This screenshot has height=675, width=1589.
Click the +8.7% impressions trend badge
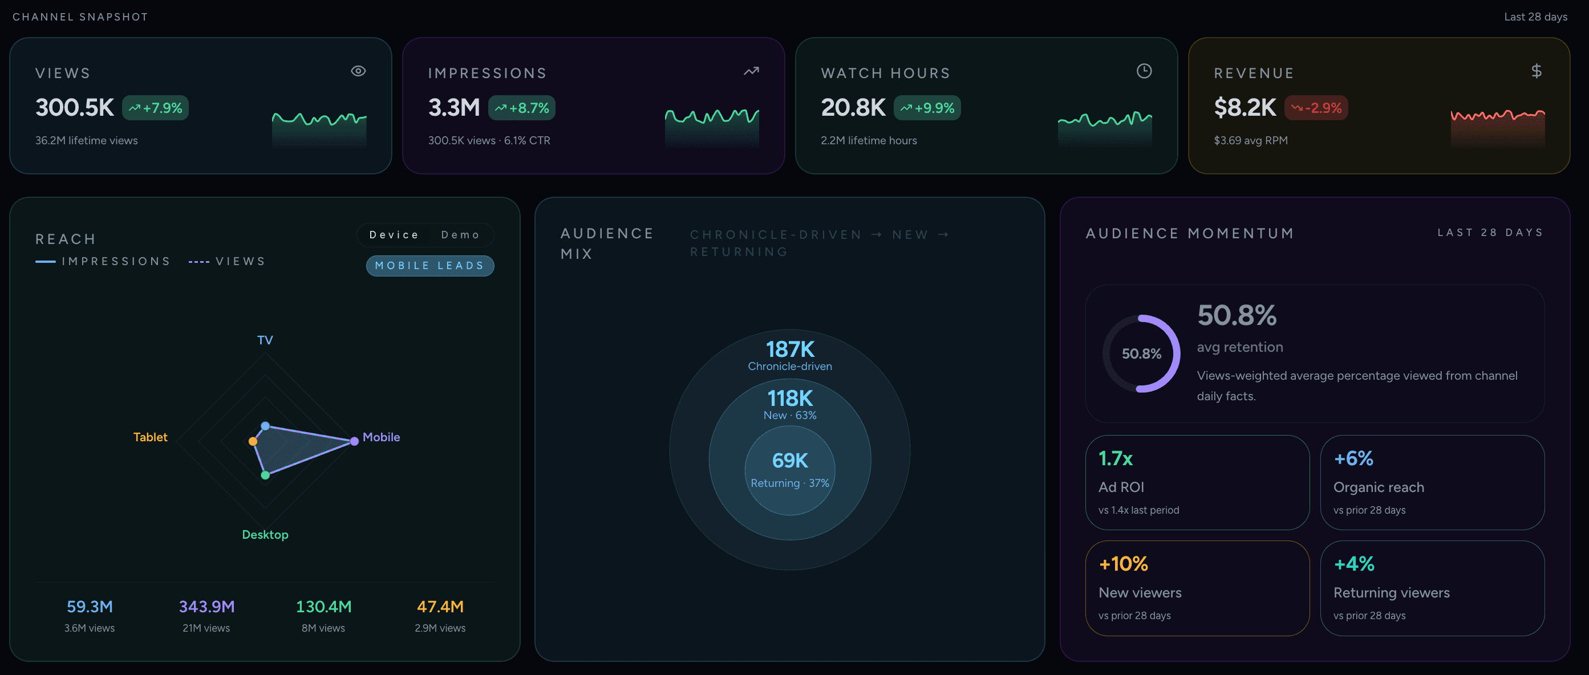[x=521, y=108]
